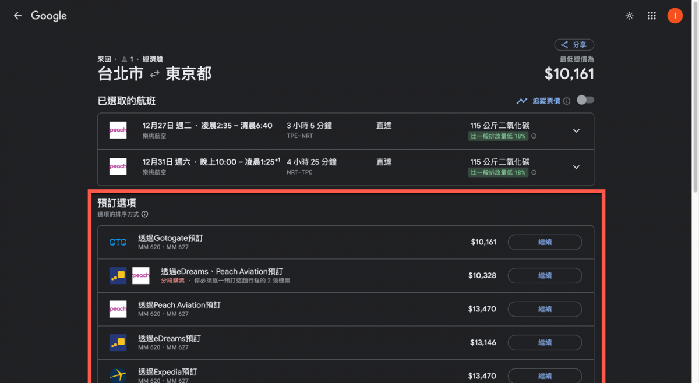
Task: Click the 分享 share button
Action: [x=574, y=45]
